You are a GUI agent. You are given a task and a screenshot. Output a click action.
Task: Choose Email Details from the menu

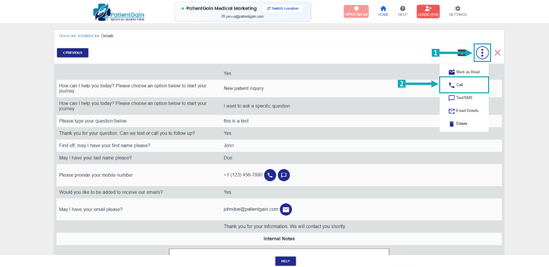464,111
